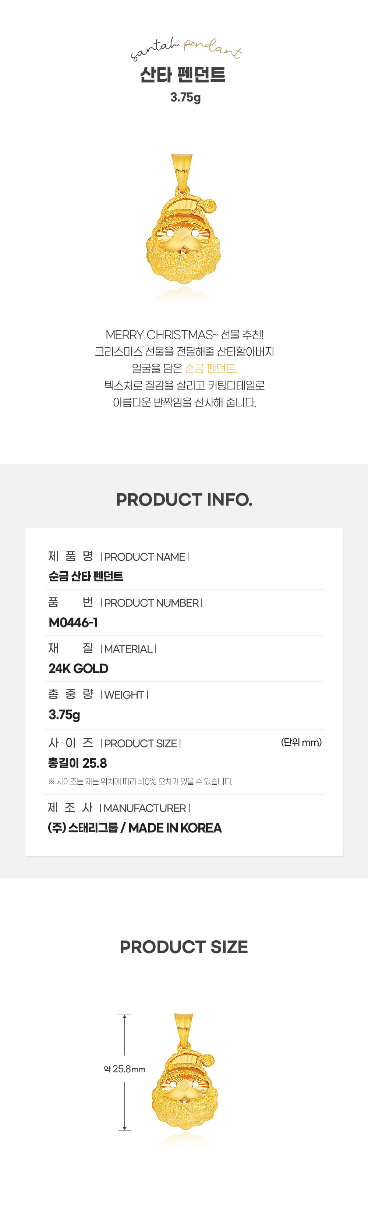Click the 24K GOLD material value
This screenshot has width=368, height=1214.
tap(78, 668)
